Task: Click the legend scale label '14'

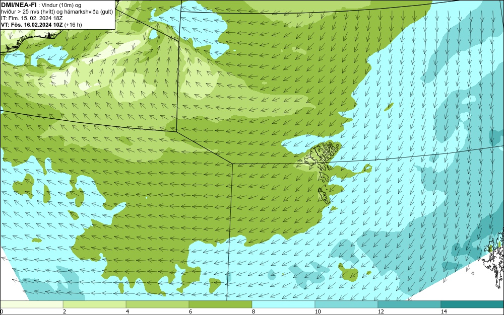Action: tap(444, 311)
